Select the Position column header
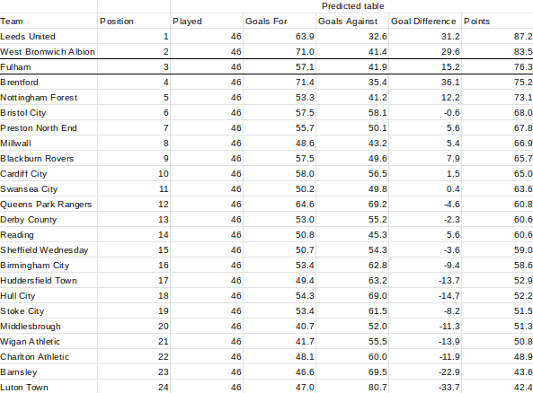 [134, 21]
